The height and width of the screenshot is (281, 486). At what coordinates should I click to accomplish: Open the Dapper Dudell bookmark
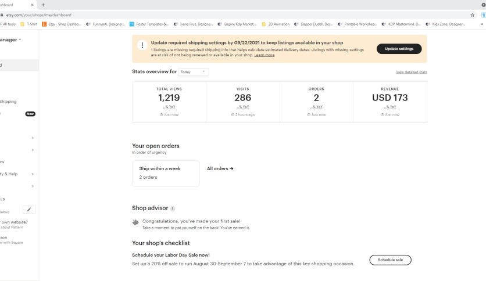(x=313, y=24)
